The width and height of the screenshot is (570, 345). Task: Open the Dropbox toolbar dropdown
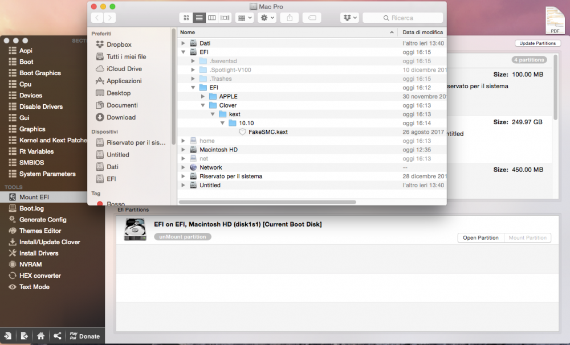[350, 18]
